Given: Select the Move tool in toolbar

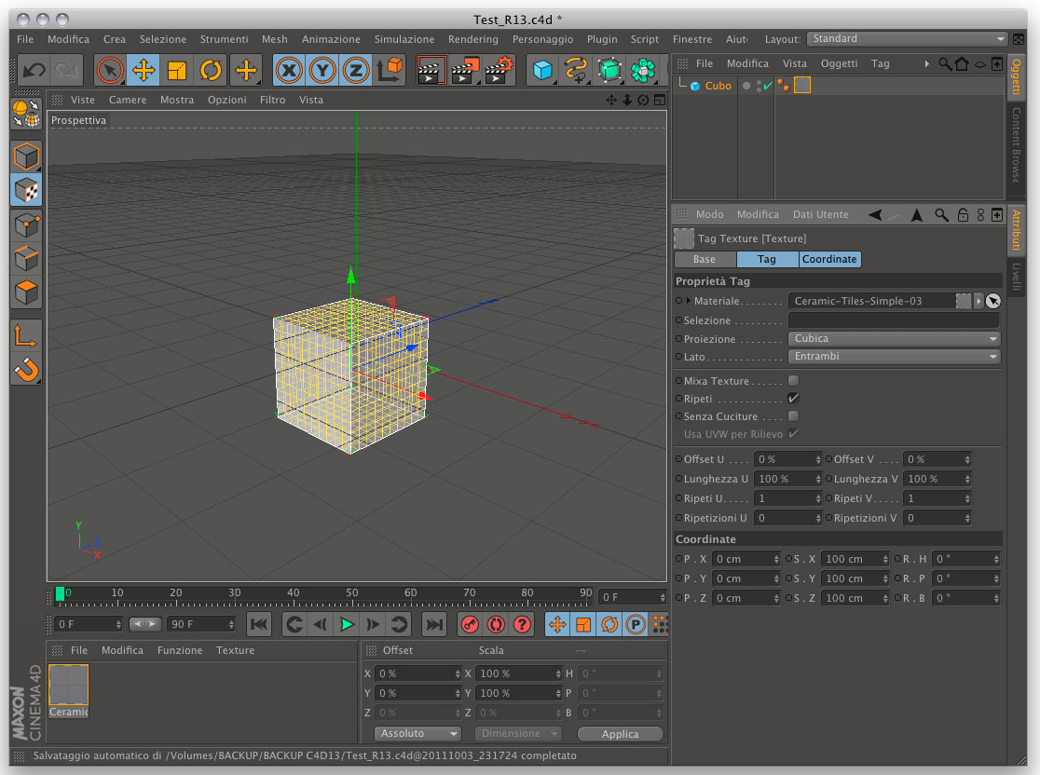Looking at the screenshot, I should pos(144,71).
